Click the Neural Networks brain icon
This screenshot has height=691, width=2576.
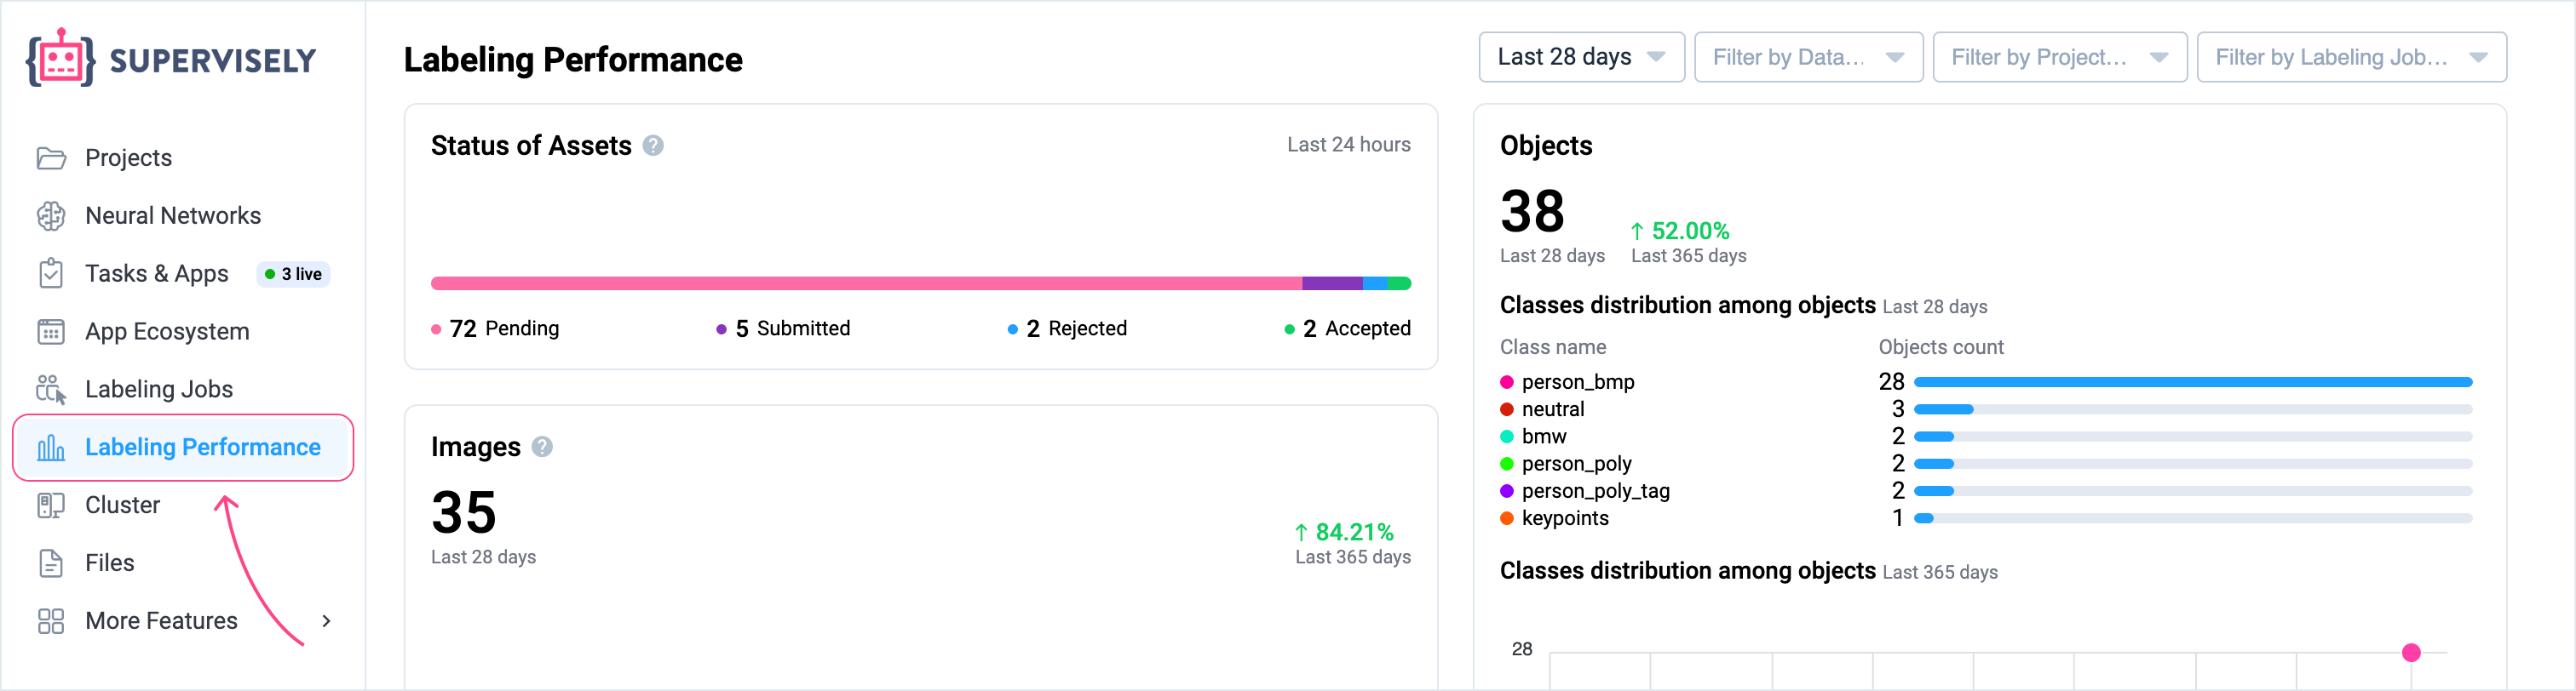[x=51, y=215]
